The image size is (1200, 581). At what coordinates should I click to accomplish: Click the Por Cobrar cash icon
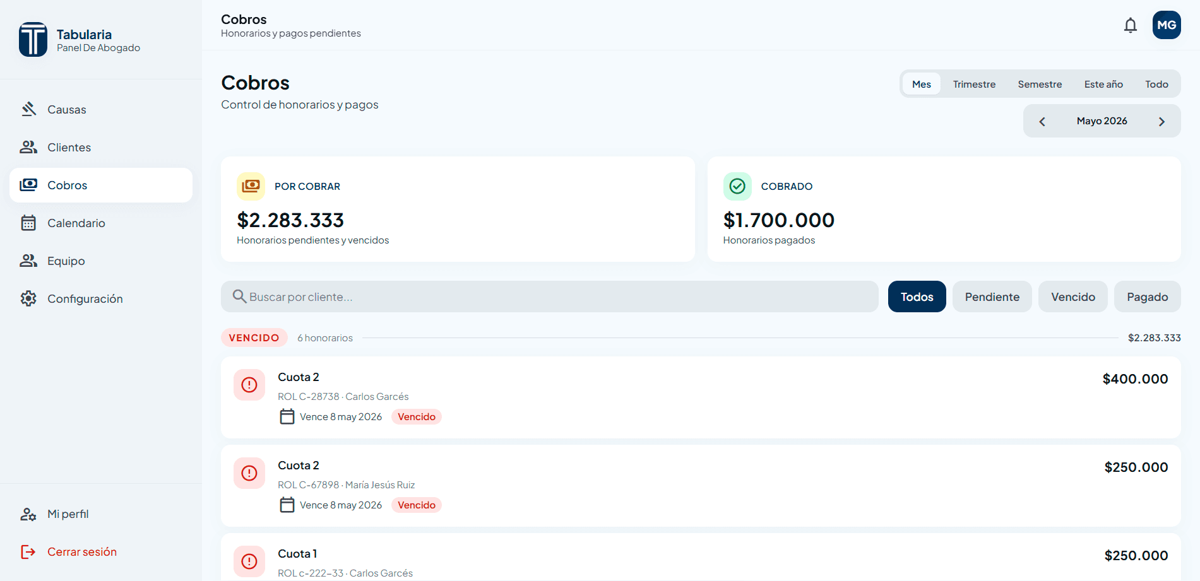[251, 186]
